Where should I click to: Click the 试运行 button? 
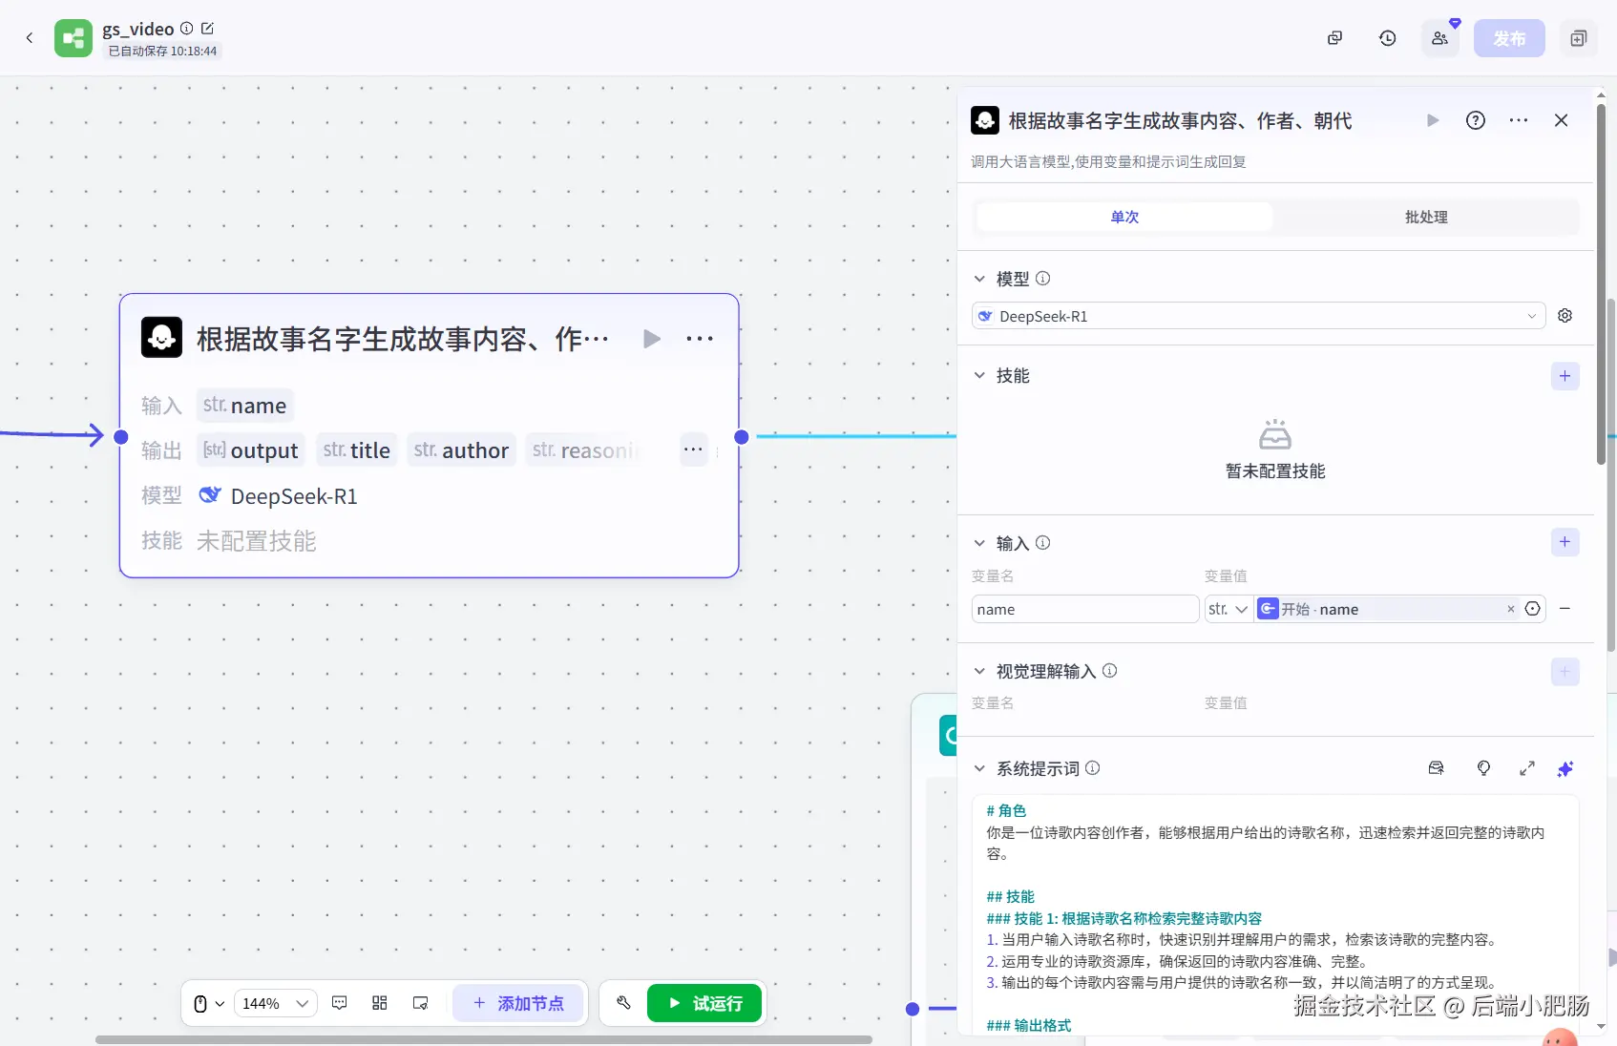[x=704, y=1003]
